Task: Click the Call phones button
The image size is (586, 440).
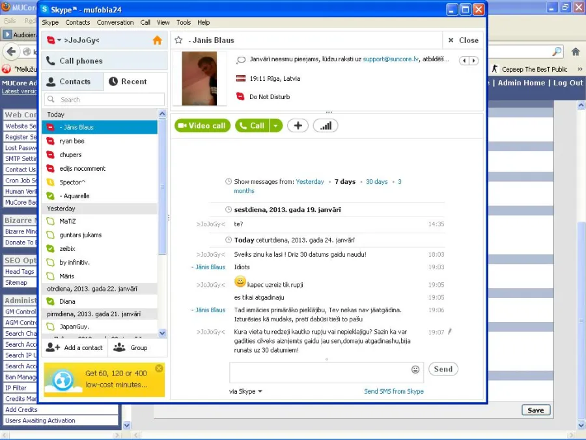Action: pos(104,61)
